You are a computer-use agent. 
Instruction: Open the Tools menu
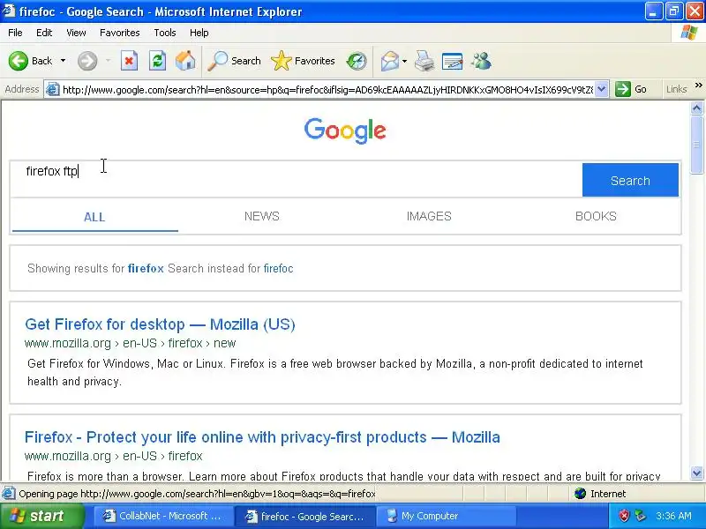[x=165, y=33]
